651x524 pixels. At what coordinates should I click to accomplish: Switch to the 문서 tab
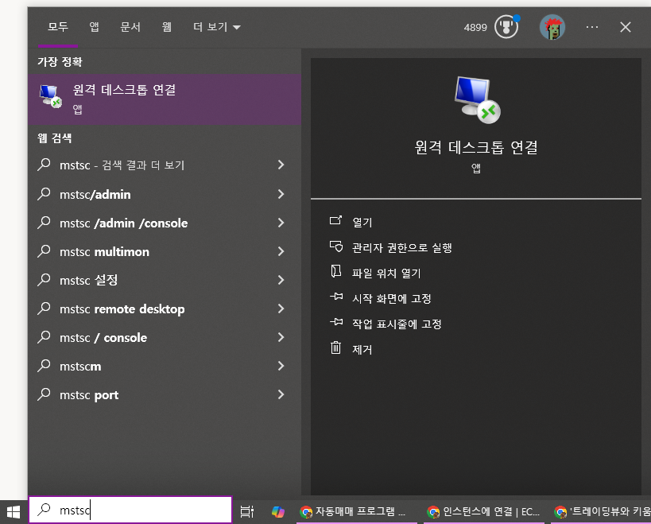[130, 27]
